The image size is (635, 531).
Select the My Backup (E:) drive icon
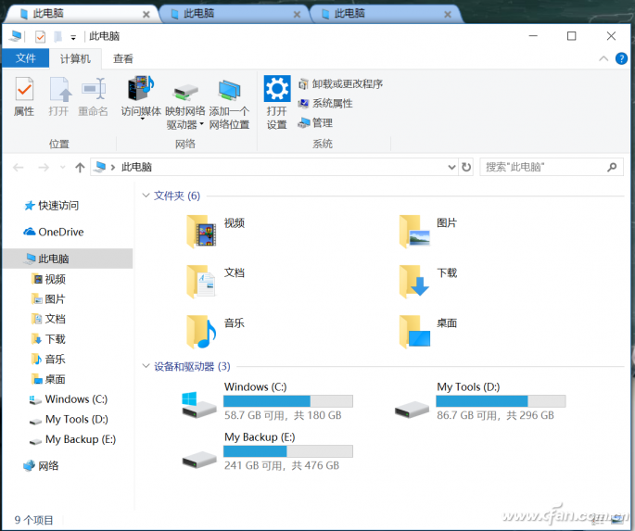tap(198, 460)
